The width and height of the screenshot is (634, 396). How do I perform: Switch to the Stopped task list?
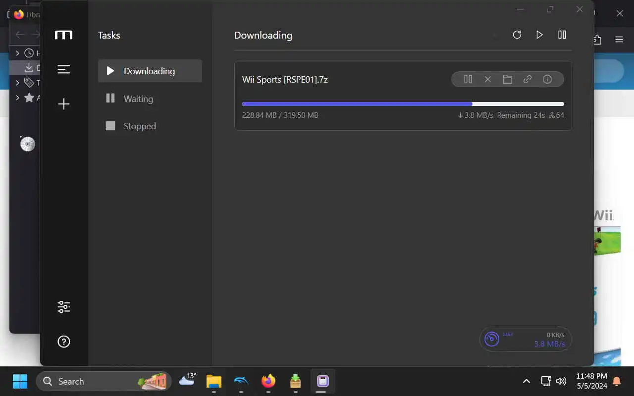coord(150,126)
